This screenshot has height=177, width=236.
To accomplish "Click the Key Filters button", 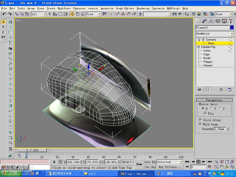I will pos(170,167).
